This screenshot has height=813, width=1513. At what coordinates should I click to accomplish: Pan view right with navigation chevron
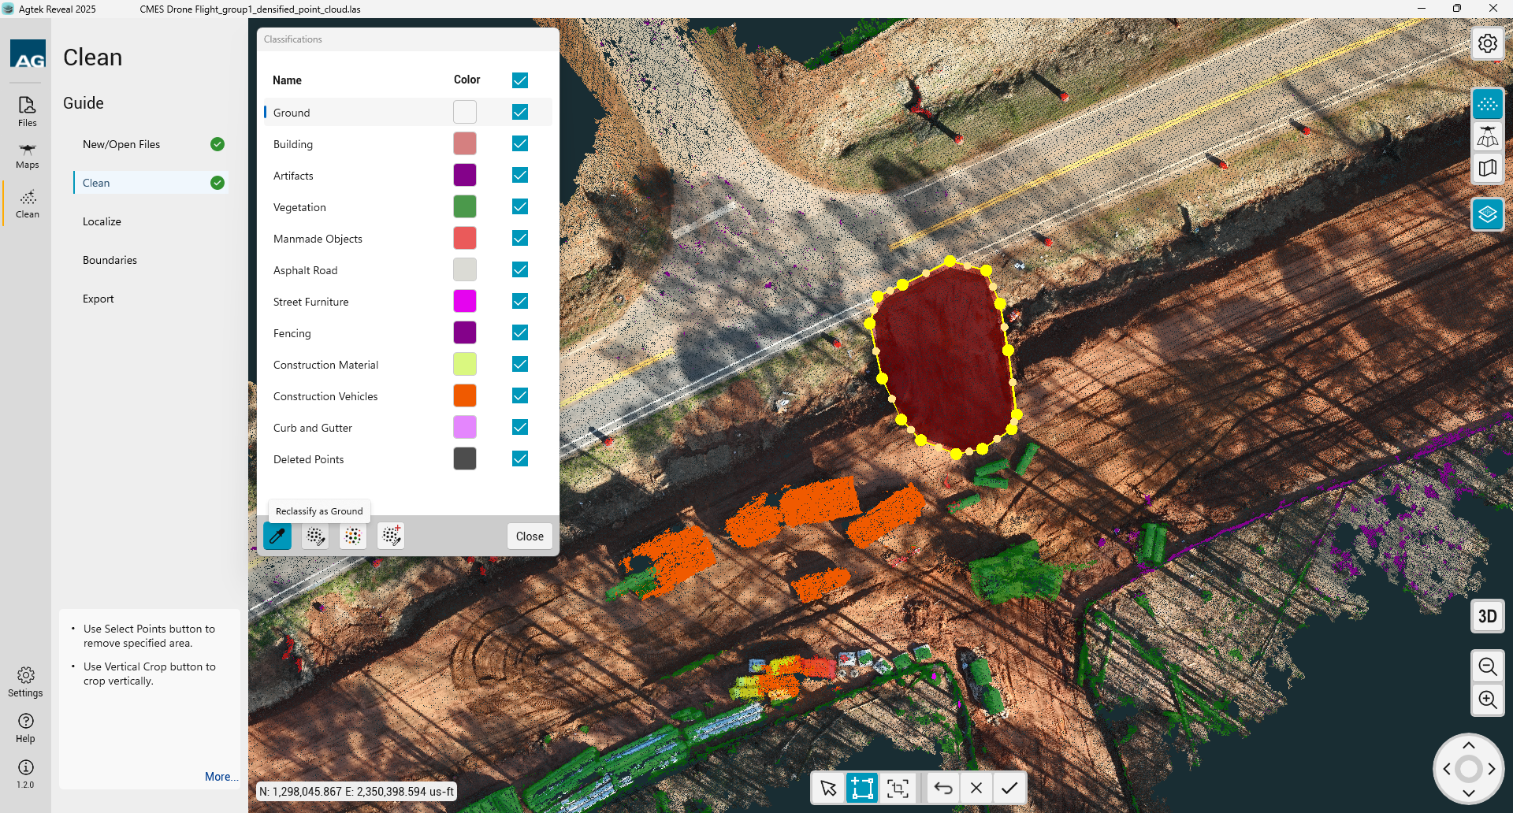(1492, 769)
